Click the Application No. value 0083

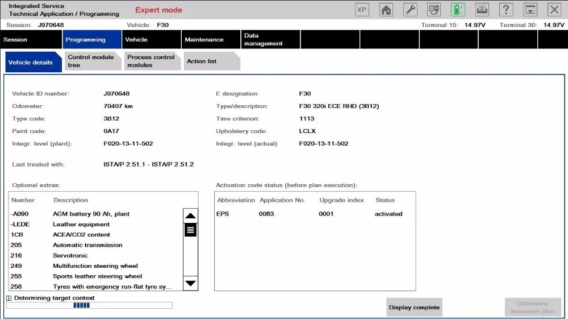(x=266, y=214)
